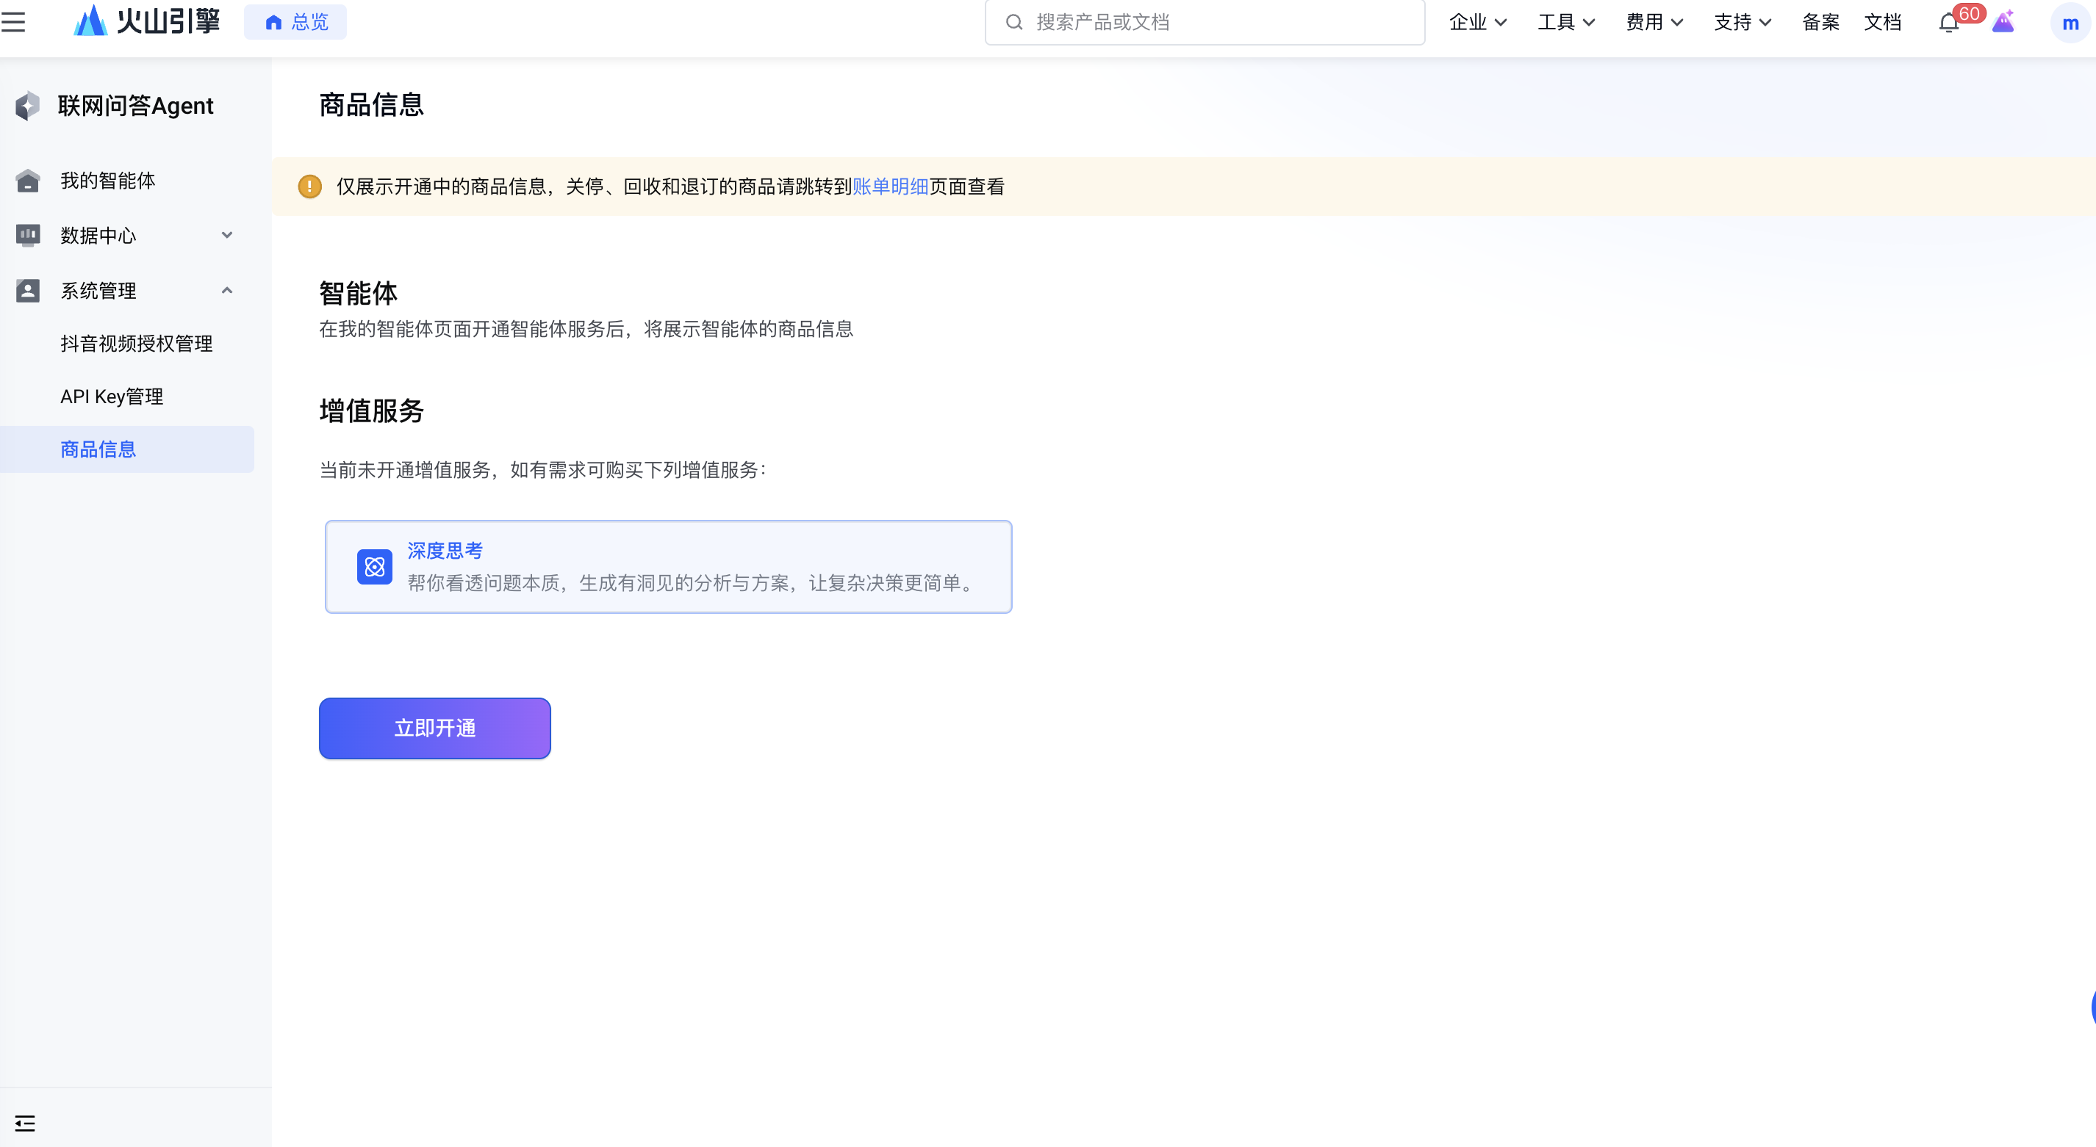Viewport: 2096px width, 1147px height.
Task: Click the 我的智能体 house icon
Action: [x=28, y=181]
